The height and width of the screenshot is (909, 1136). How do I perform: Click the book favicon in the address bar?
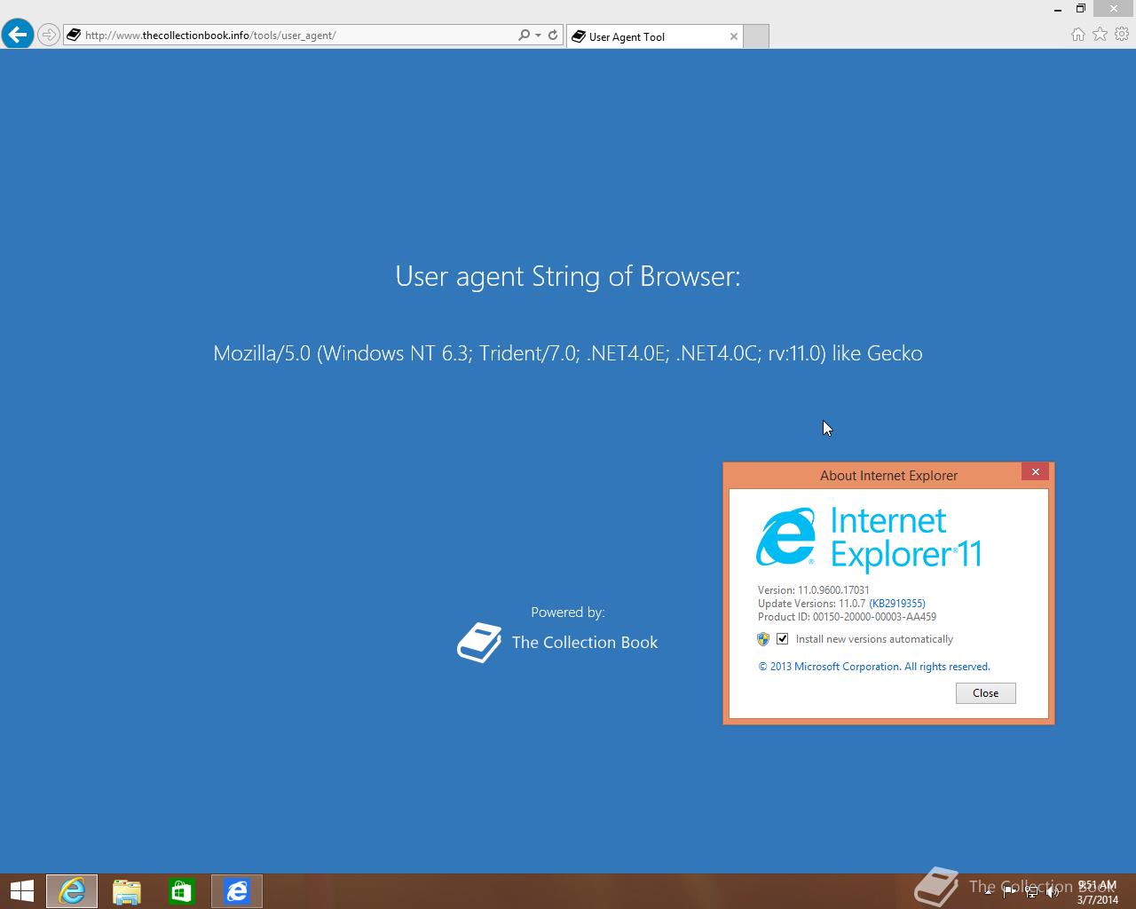(x=74, y=36)
